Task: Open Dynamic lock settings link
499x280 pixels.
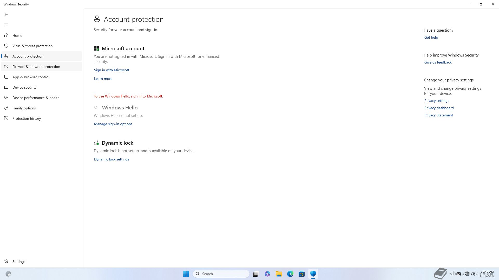Action: pyautogui.click(x=111, y=159)
